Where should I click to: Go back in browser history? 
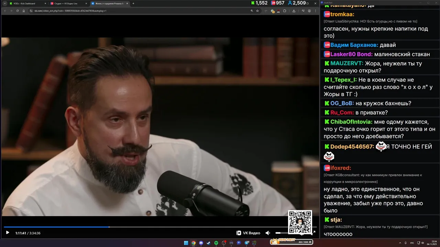click(x=5, y=11)
